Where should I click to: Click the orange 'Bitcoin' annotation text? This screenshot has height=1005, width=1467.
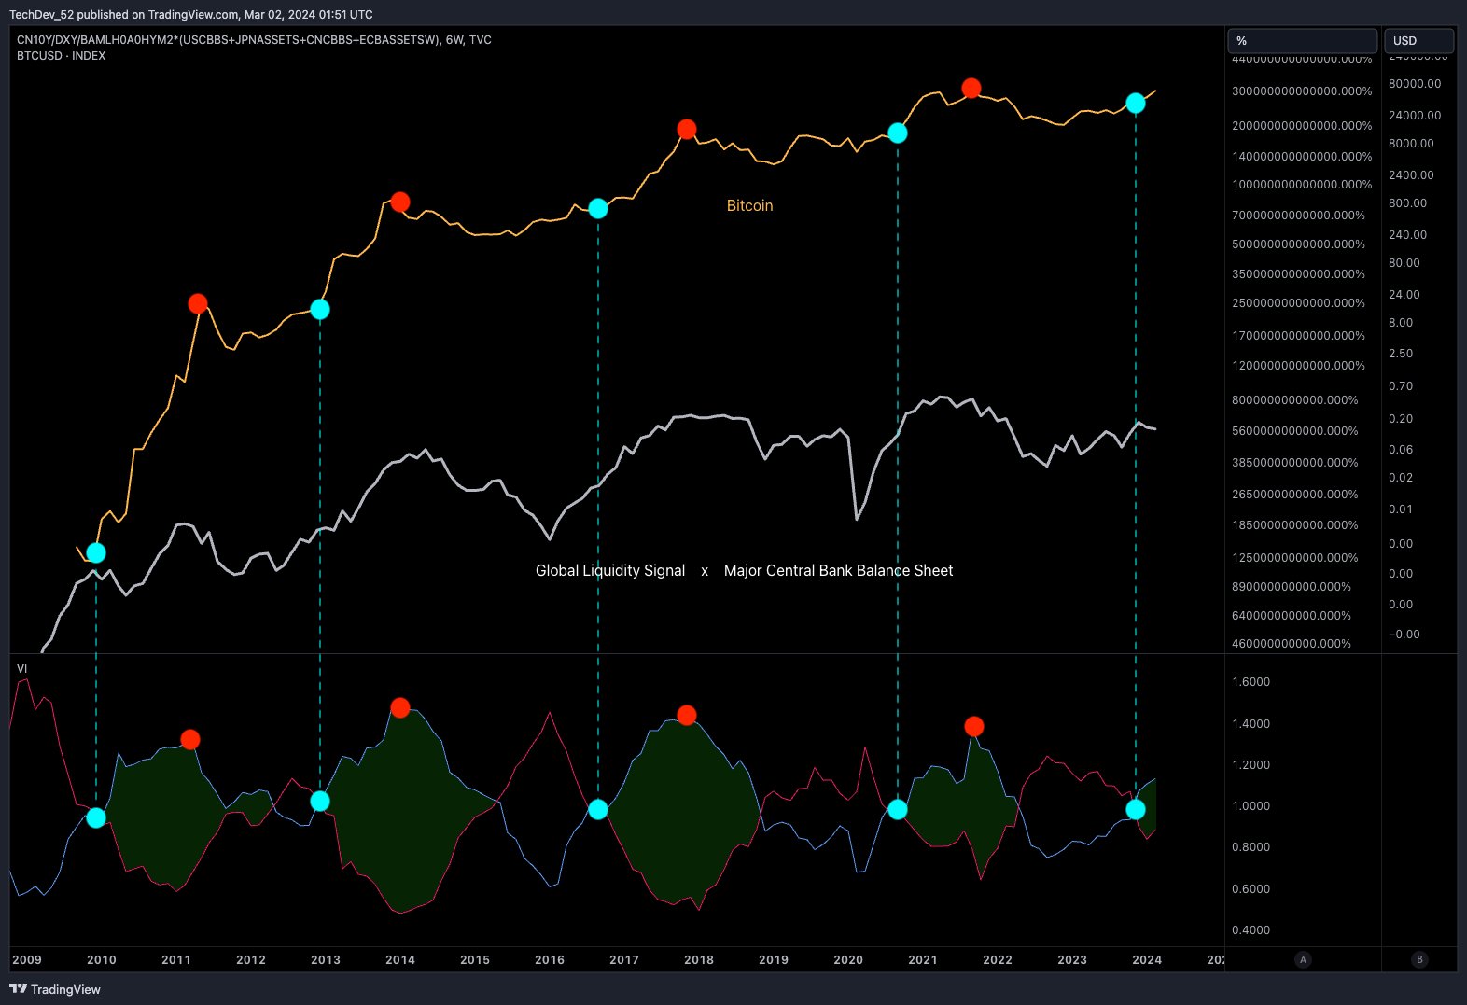(x=749, y=205)
